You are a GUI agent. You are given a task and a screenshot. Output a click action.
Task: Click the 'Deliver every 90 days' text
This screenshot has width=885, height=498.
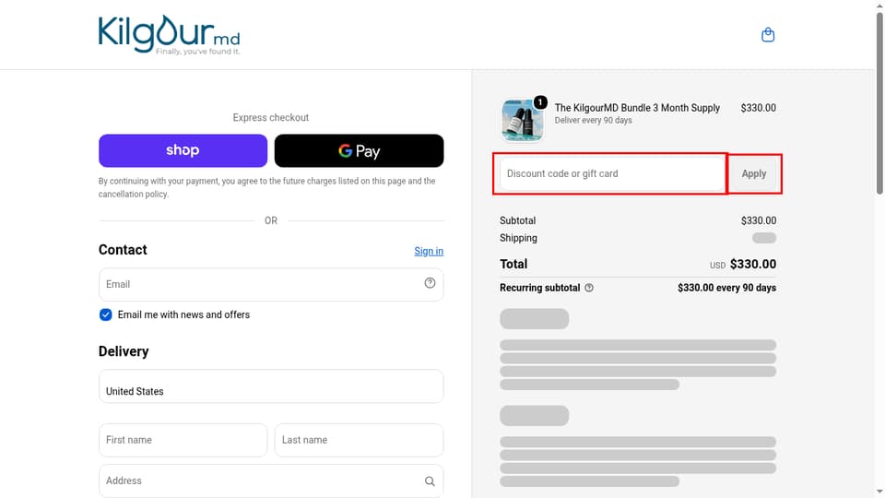[593, 120]
